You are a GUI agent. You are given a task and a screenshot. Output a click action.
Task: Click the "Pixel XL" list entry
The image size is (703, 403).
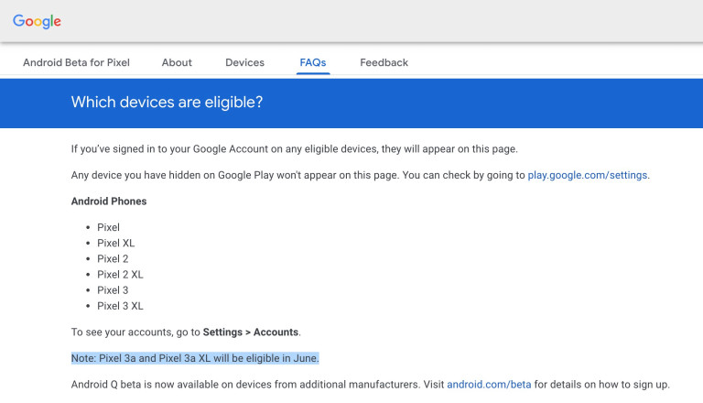click(x=115, y=243)
